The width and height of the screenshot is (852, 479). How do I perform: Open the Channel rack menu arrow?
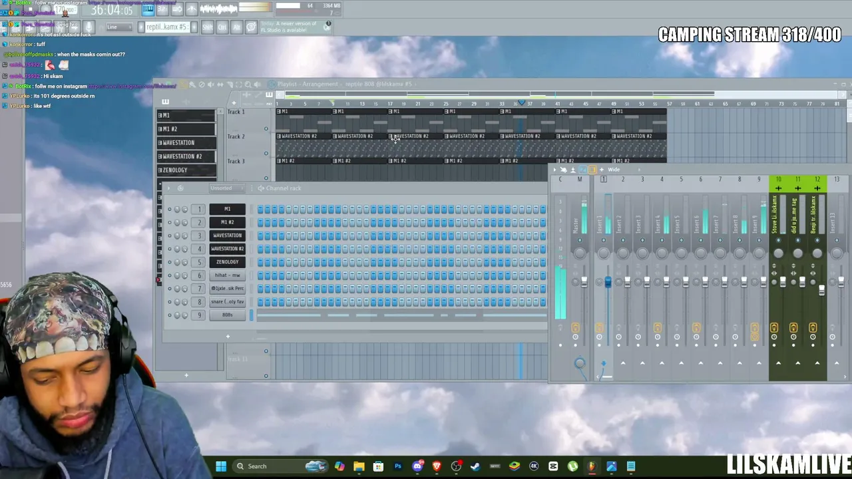pos(169,188)
